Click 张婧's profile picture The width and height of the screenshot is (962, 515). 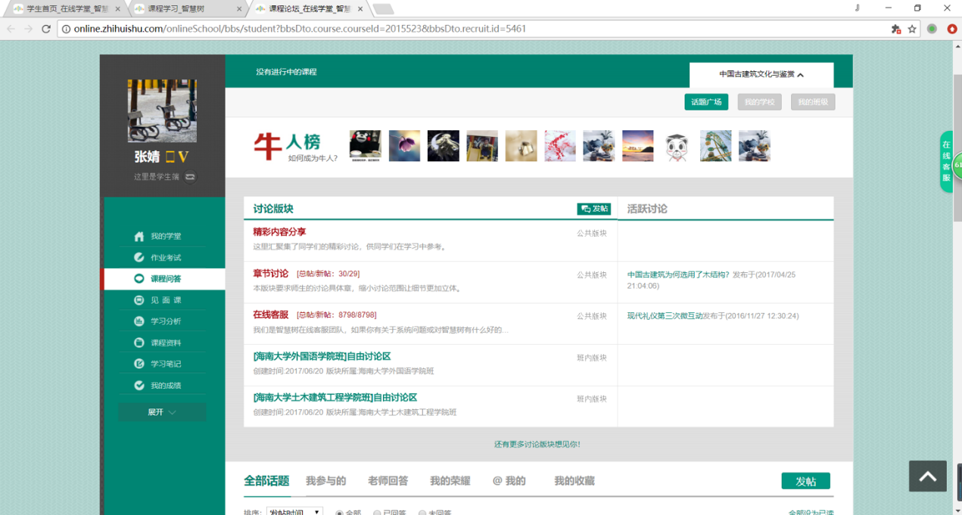(x=162, y=110)
